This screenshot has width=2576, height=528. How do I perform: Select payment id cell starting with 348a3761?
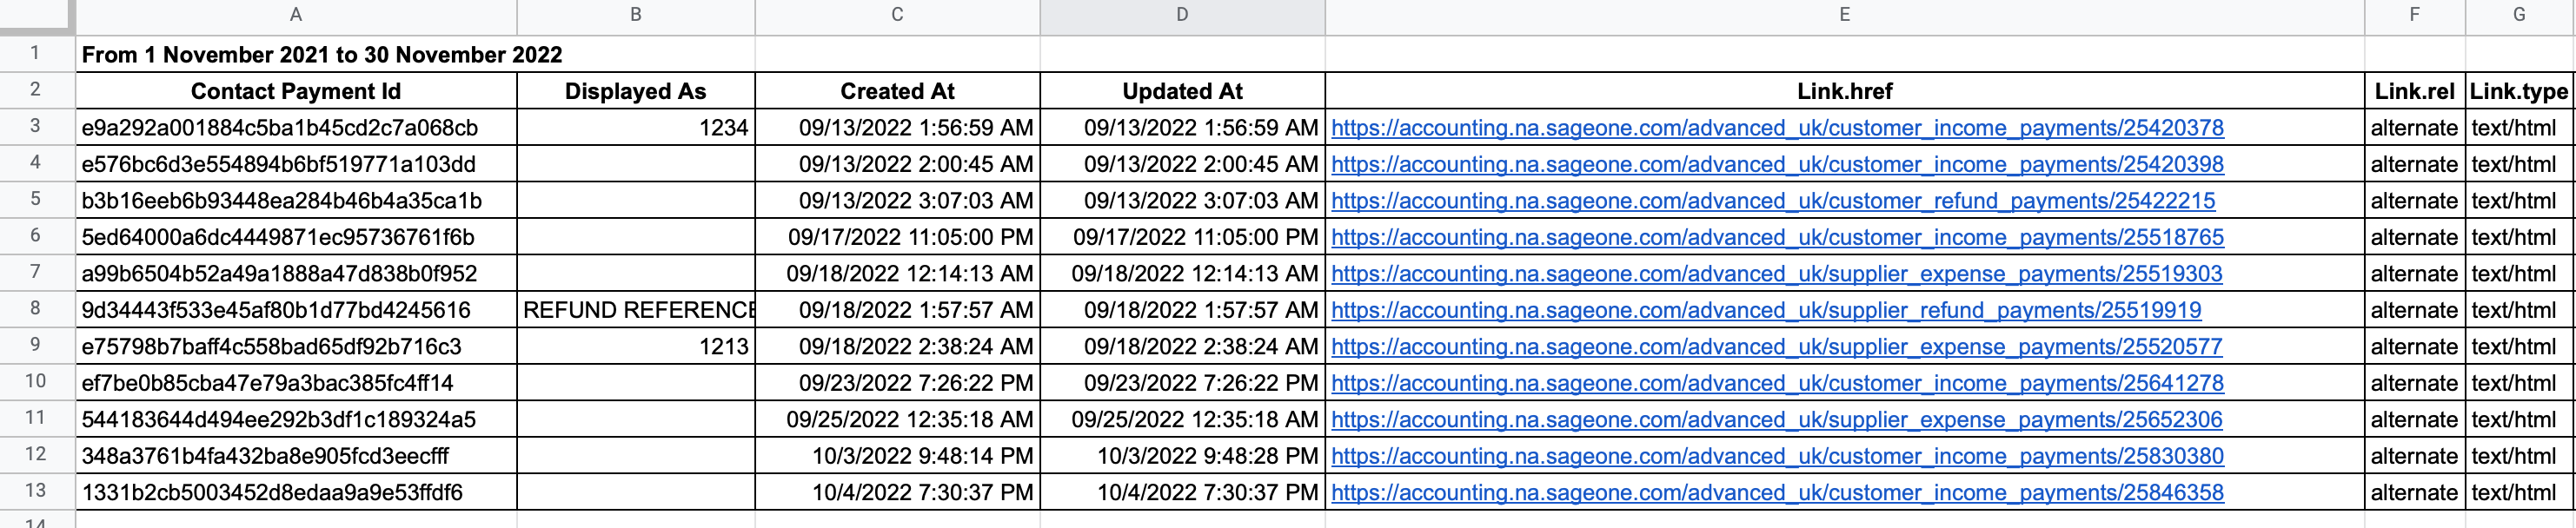tap(296, 456)
